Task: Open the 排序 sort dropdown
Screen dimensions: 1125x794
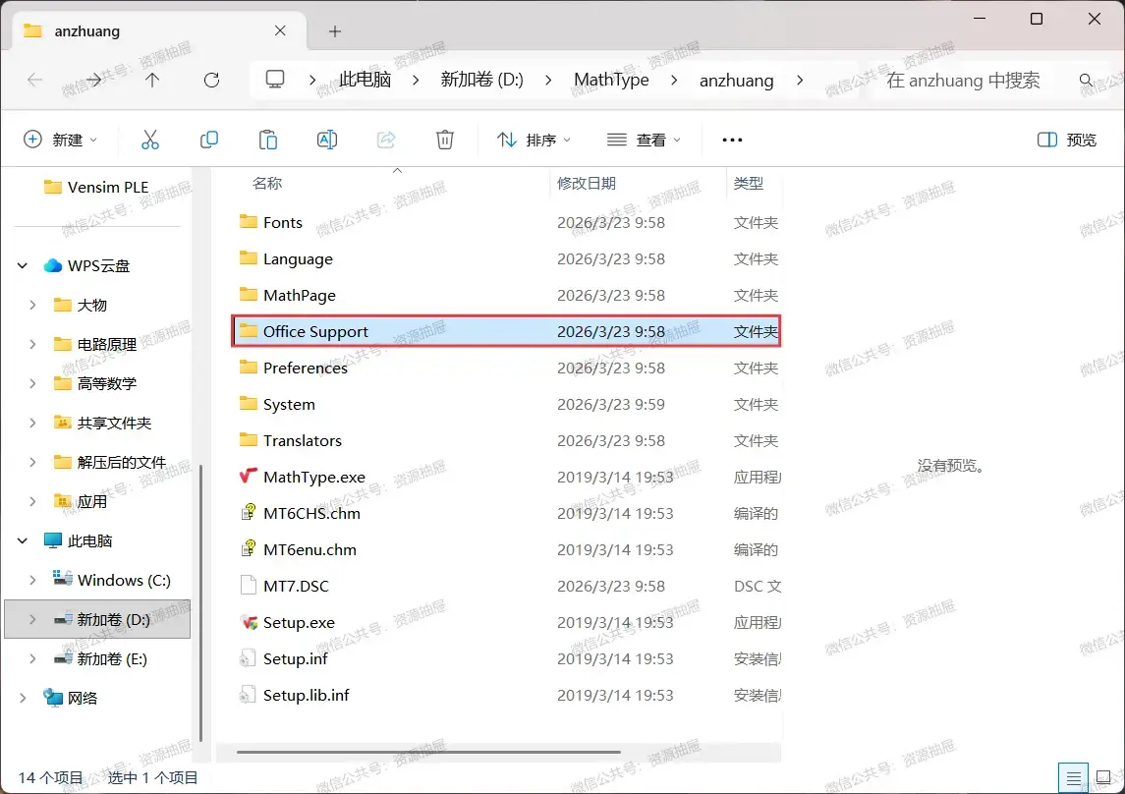Action: pyautogui.click(x=534, y=140)
